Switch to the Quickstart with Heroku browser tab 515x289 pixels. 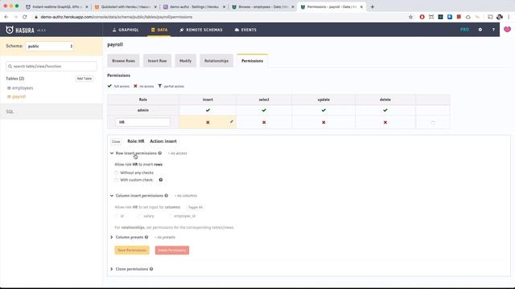(126, 6)
